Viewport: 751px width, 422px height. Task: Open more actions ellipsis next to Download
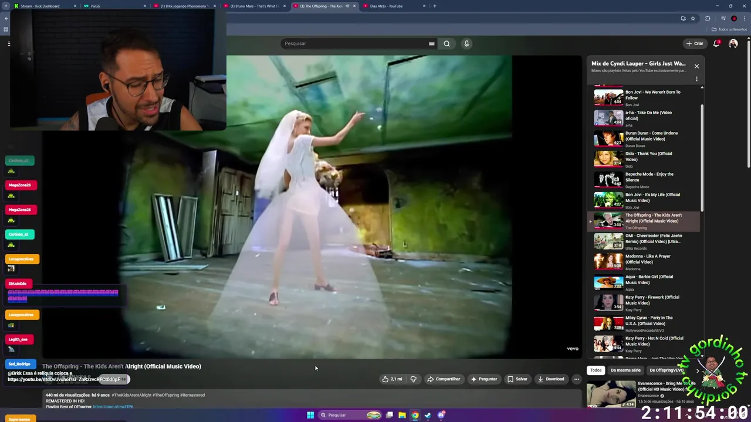click(x=576, y=379)
